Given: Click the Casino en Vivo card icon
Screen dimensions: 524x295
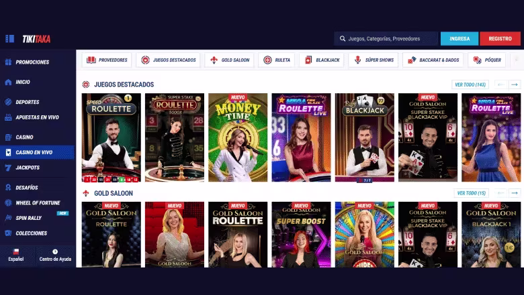Looking at the screenshot, I should click(x=8, y=152).
